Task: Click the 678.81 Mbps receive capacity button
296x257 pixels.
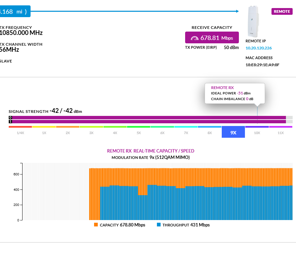Action: pyautogui.click(x=212, y=38)
